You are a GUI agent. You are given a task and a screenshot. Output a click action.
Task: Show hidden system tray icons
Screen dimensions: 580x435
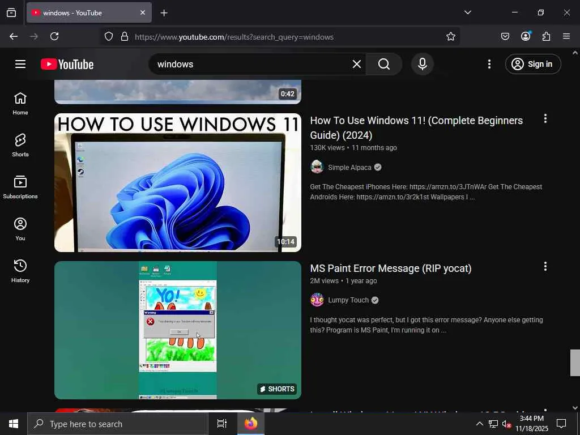(x=479, y=424)
